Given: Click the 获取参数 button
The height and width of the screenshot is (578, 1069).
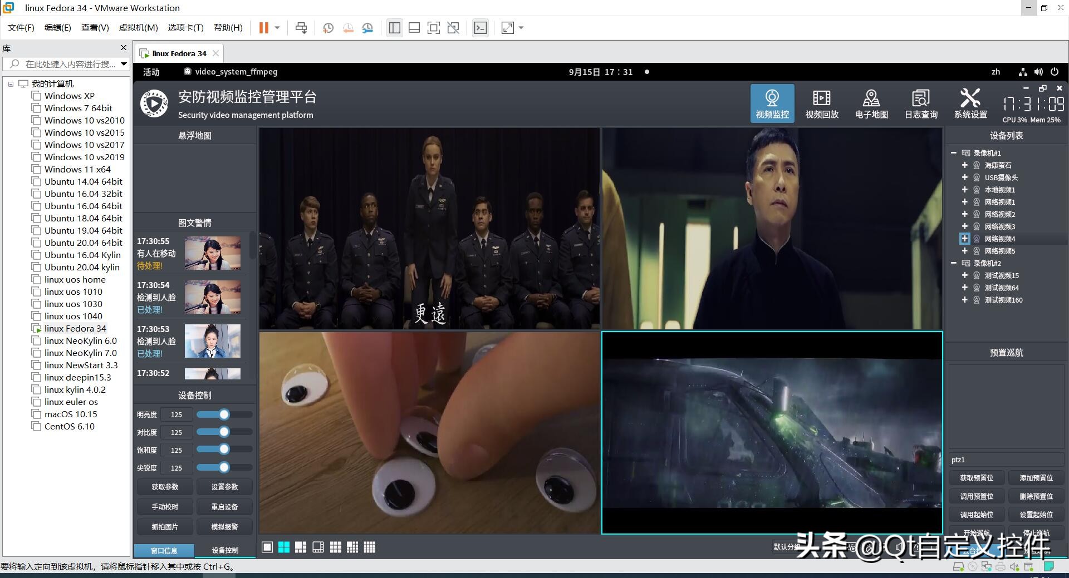Looking at the screenshot, I should [x=165, y=487].
